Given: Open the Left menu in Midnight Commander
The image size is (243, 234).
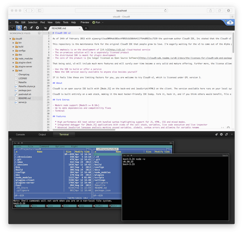Looking at the screenshot, I should (x=19, y=147).
